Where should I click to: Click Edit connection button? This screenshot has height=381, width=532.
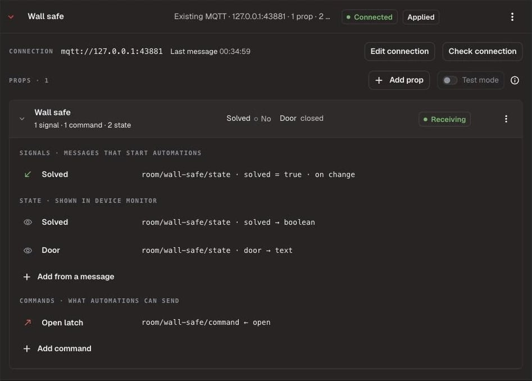[399, 51]
